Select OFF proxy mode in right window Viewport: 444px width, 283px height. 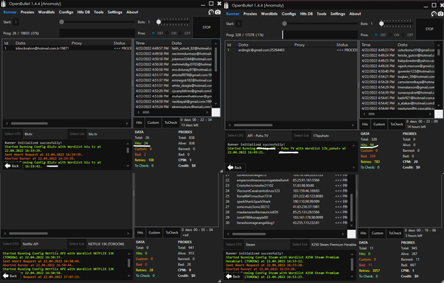coord(403,35)
